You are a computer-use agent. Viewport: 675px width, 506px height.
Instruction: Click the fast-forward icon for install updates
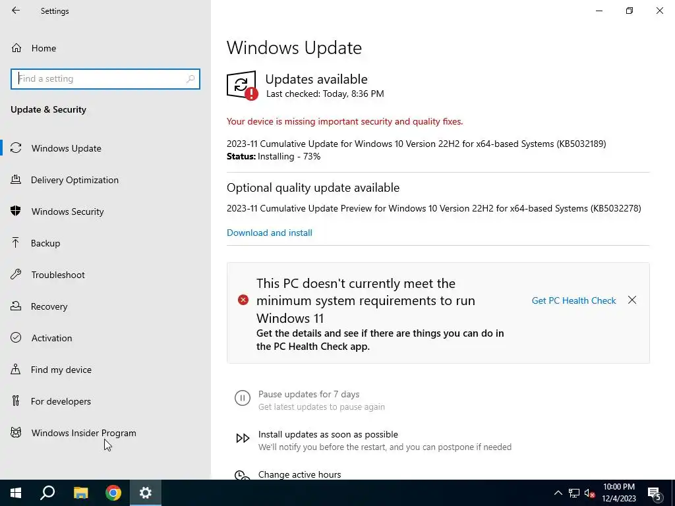click(x=243, y=438)
